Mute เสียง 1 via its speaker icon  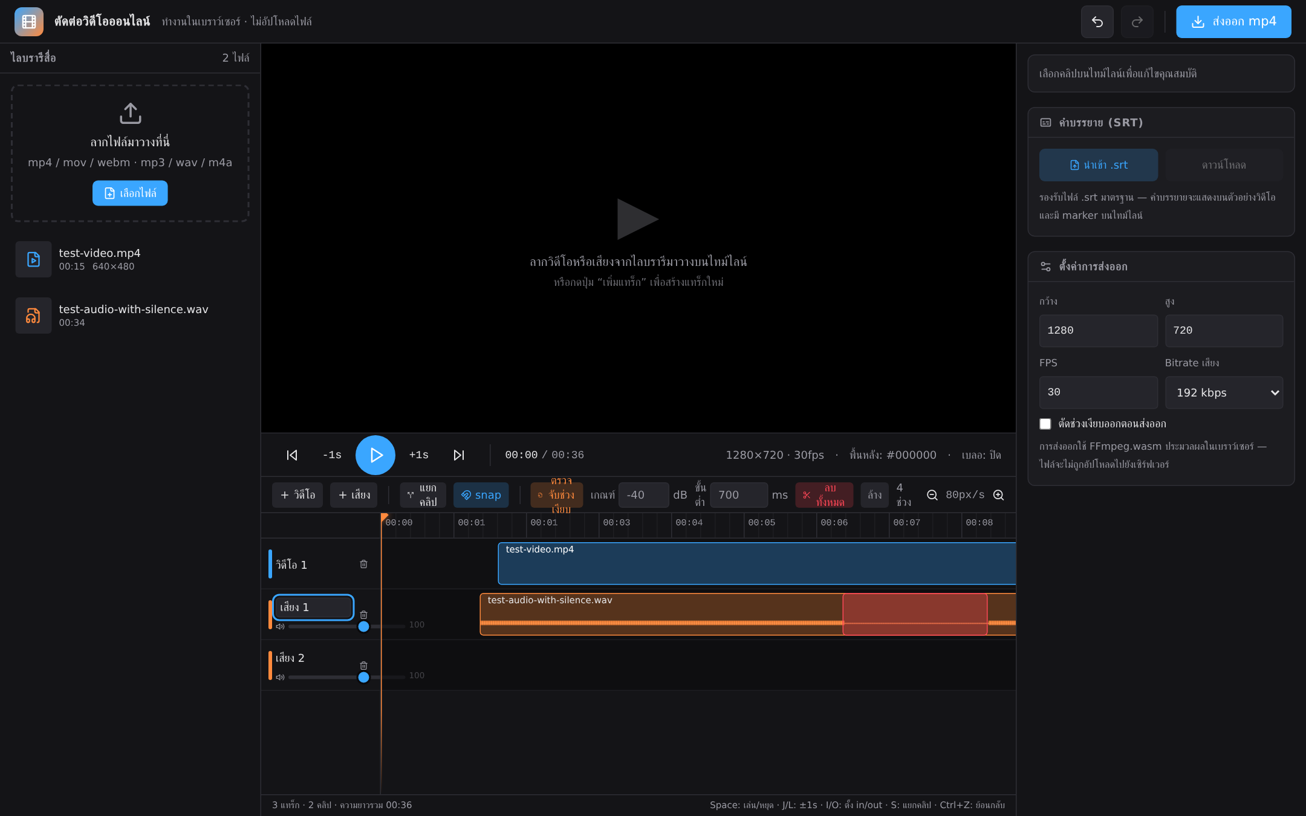click(x=280, y=626)
